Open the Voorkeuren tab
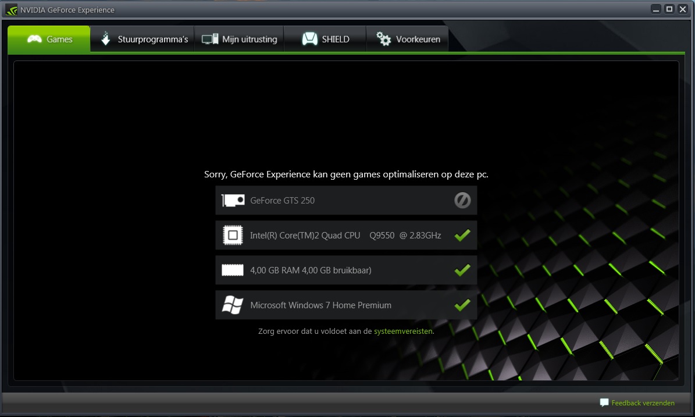Viewport: 695px width, 417px height. [x=407, y=39]
